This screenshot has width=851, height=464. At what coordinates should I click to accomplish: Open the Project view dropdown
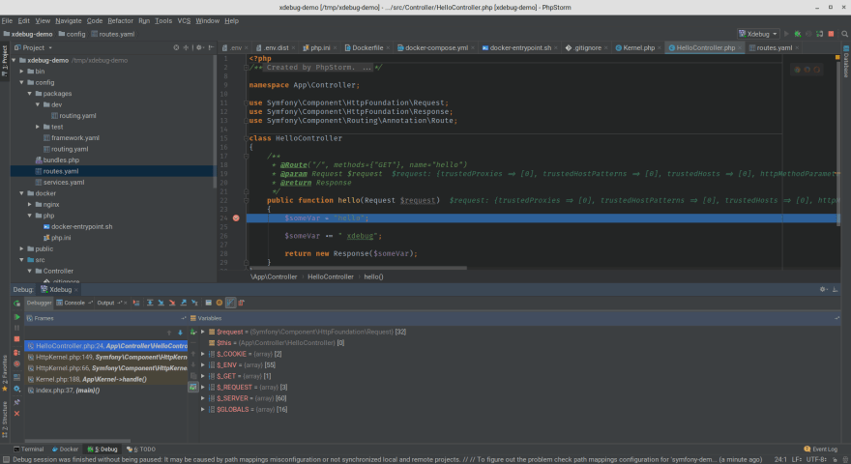pos(34,47)
